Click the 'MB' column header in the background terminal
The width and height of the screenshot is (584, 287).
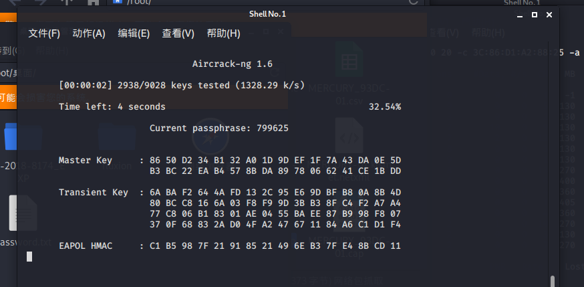[569, 74]
